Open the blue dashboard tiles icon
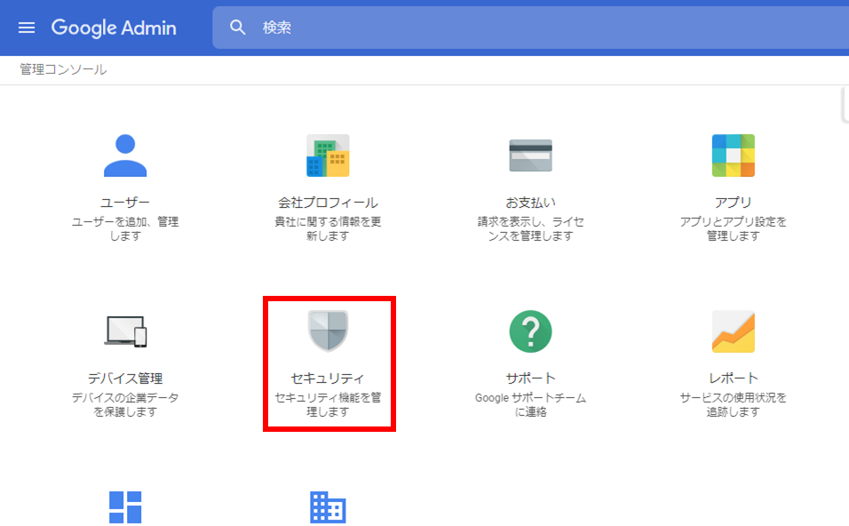Viewport: 849px width, 526px height. coord(125,507)
